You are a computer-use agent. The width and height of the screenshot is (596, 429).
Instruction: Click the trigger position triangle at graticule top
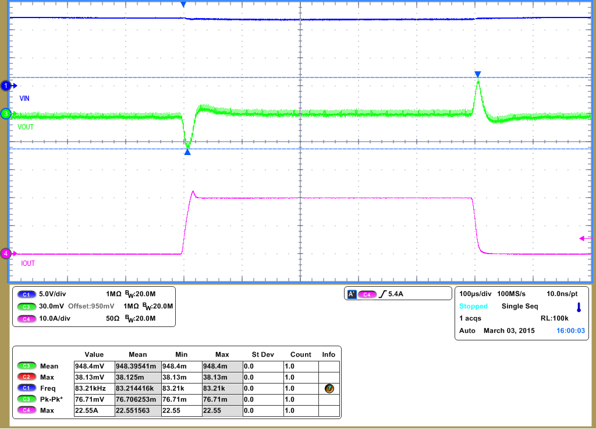tap(183, 4)
